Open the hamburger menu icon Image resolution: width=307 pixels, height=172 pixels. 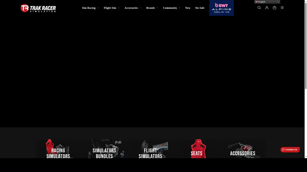(282, 8)
